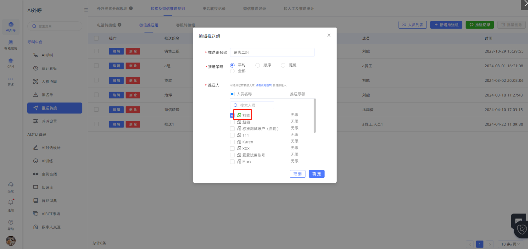This screenshot has width=528, height=249.
Task: Click the 帮助 question mark icon
Action: click(11, 223)
